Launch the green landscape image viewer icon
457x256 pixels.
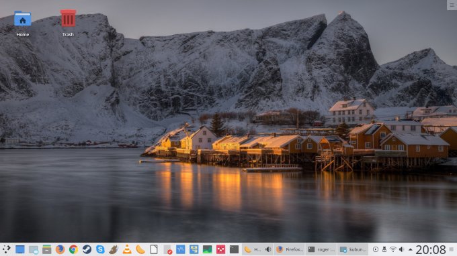[207, 249]
